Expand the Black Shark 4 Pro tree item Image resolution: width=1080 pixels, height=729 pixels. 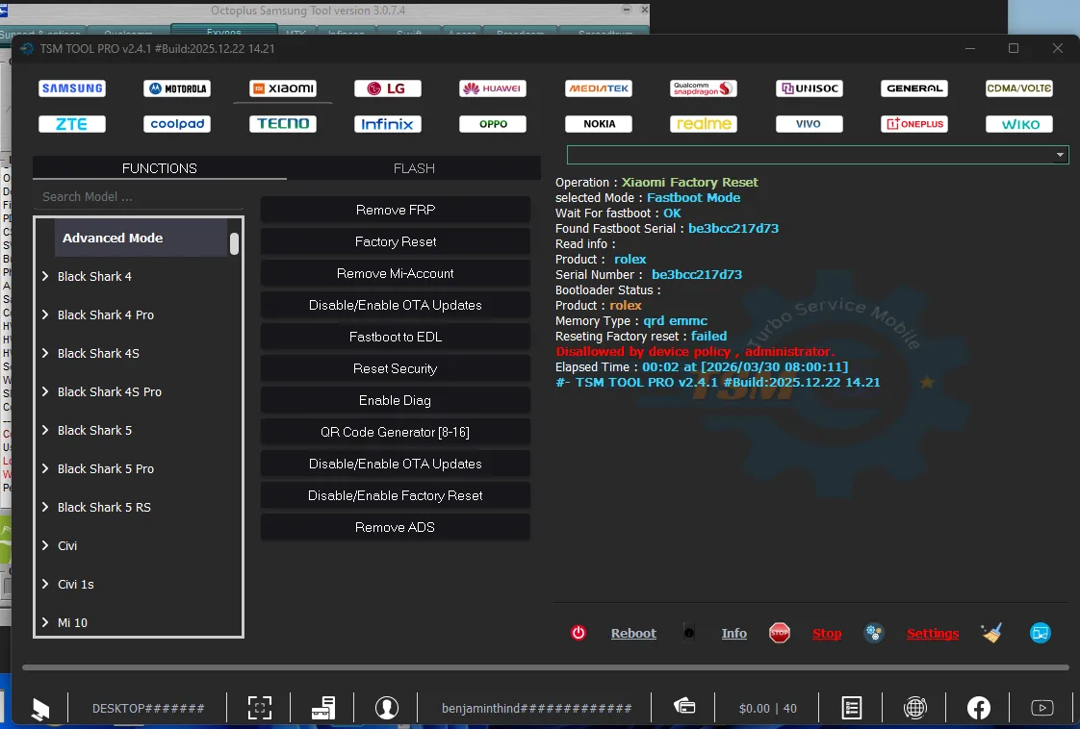[45, 315]
